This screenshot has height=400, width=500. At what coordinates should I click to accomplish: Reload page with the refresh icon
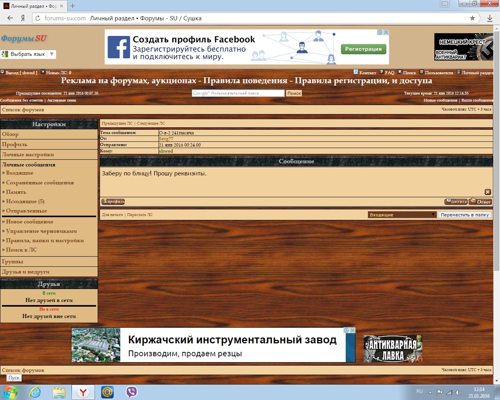pos(38,18)
